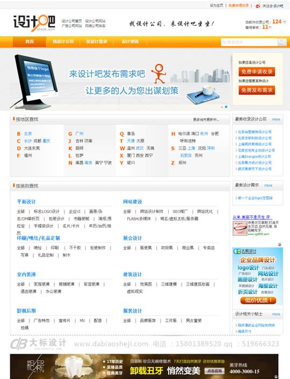Image resolution: width=290 pixels, height=379 pixels.
Task: Click the 低价优质 button in ad
Action: click(x=258, y=300)
